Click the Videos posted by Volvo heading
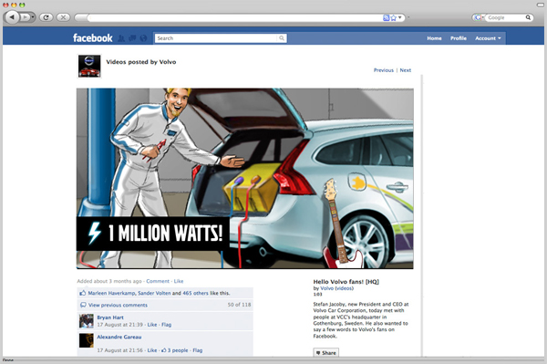This screenshot has height=364, width=547. (x=141, y=62)
